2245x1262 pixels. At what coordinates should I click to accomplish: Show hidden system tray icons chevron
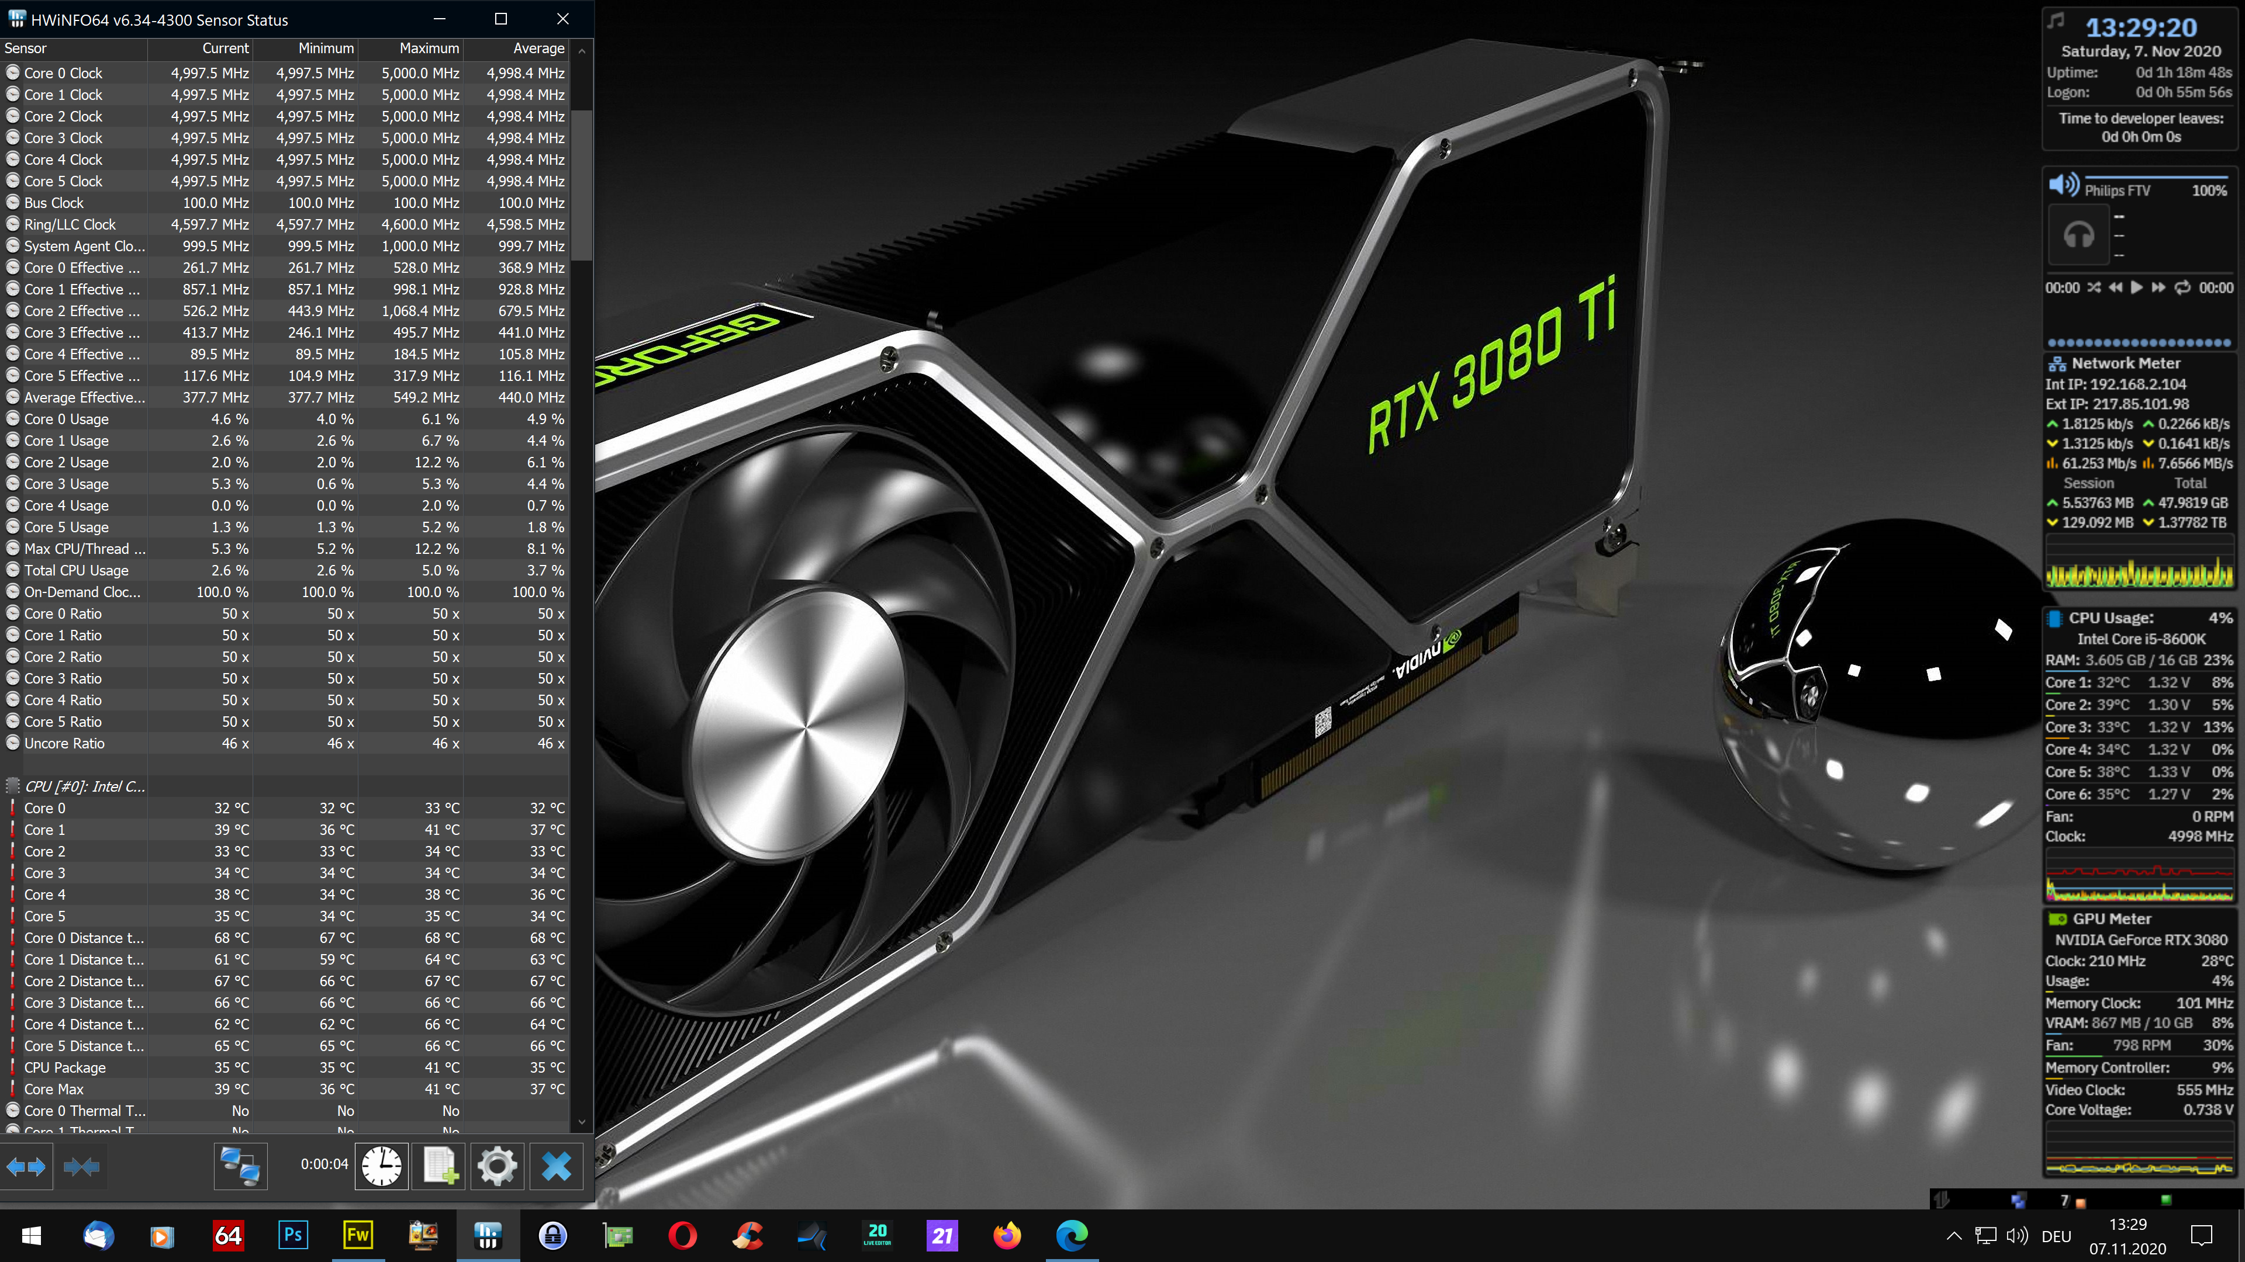[1954, 1235]
